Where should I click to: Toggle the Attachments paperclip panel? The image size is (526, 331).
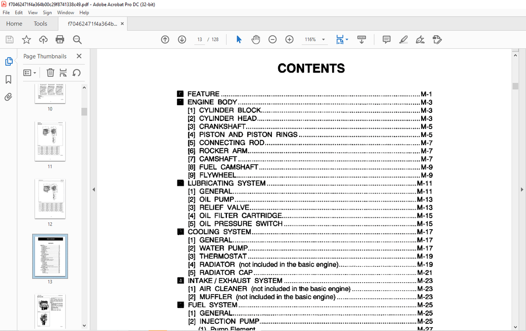coord(8,97)
